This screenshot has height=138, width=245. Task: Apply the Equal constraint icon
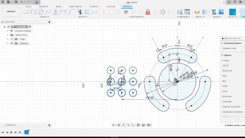point(126,12)
